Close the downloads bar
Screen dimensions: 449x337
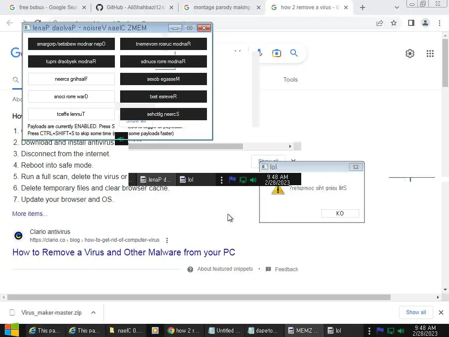(441, 312)
